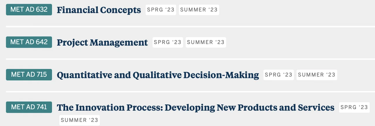Choose SPRG '23 tag beside Project Management
This screenshot has height=126, width=375.
pyautogui.click(x=168, y=42)
